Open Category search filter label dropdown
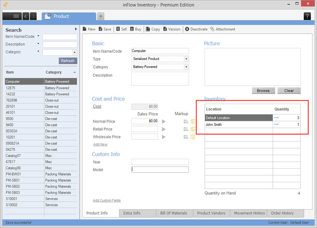Image resolution: width=317 pixels, height=228 pixels. click(x=38, y=51)
